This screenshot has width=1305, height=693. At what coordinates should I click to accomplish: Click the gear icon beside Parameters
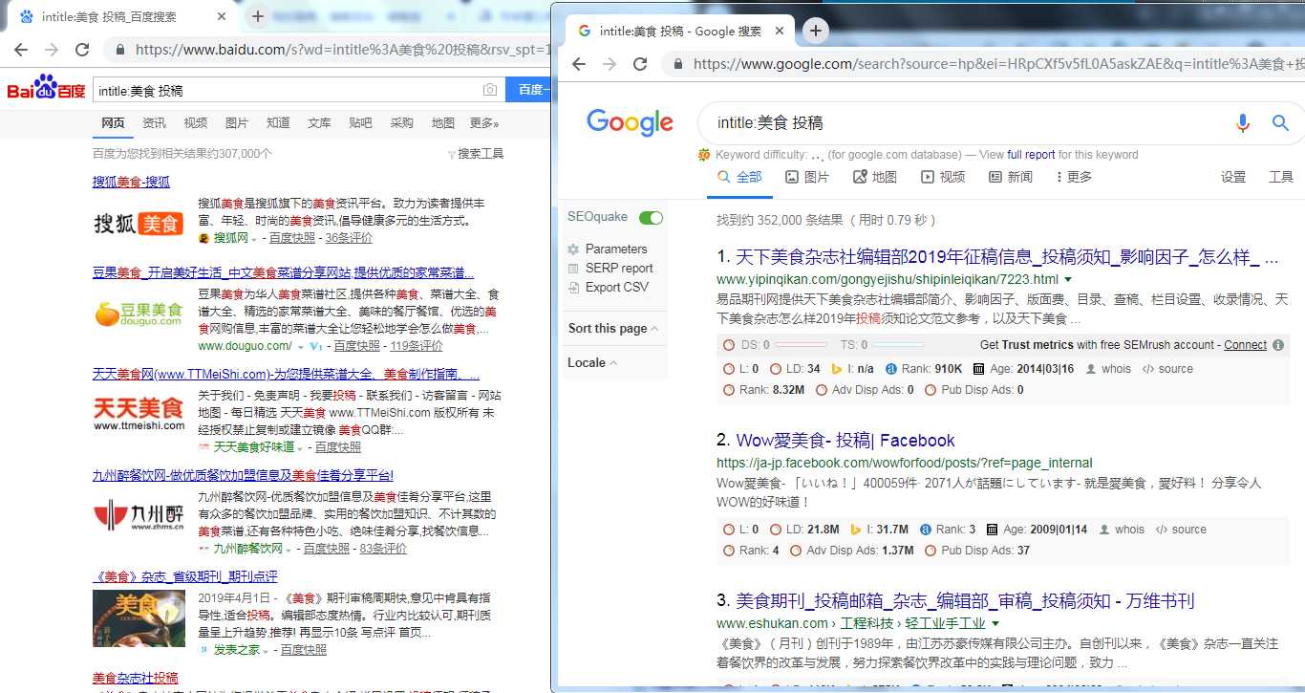[x=573, y=249]
